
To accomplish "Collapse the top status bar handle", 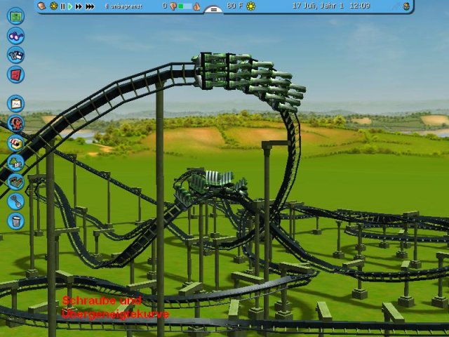I will (x=213, y=10).
